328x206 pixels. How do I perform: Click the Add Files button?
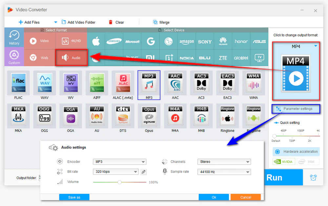(29, 22)
